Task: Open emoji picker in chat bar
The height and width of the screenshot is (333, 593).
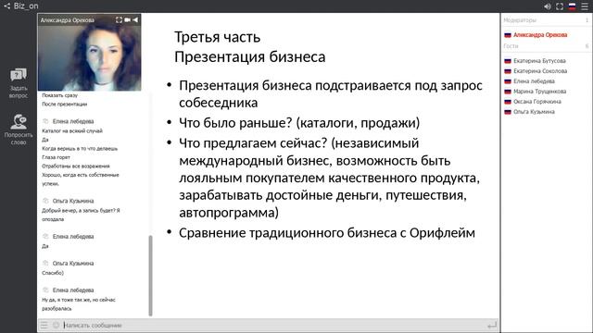Action: click(x=56, y=325)
